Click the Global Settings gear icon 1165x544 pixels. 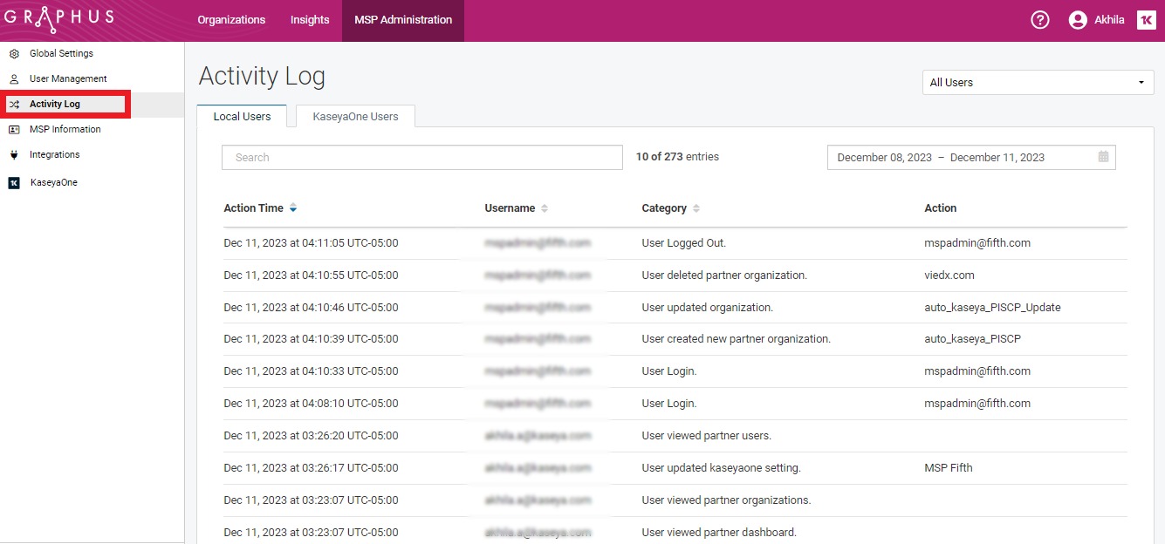click(14, 54)
